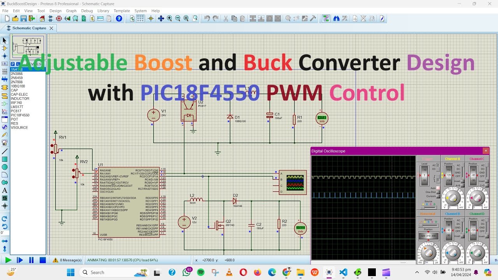This screenshot has width=498, height=280.
Task: Click the Cut scissors icon
Action: (x=226, y=18)
